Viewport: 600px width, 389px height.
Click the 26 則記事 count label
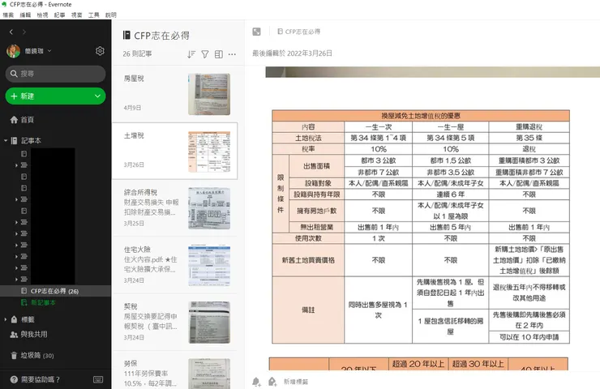point(137,54)
